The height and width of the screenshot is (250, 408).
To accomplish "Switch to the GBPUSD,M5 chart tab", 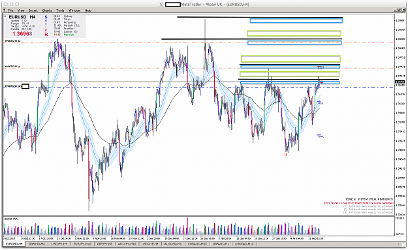I will [x=37, y=244].
